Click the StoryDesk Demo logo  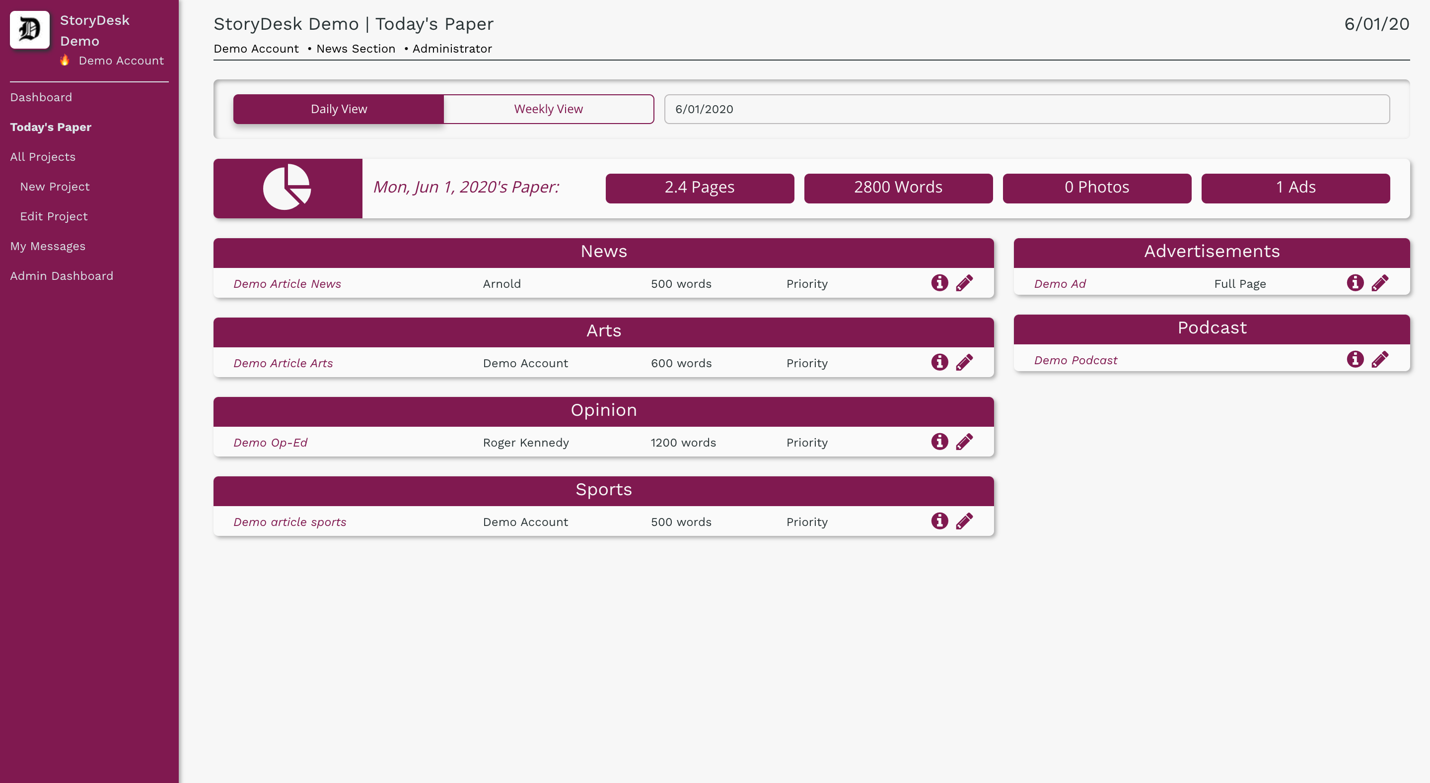pos(30,30)
